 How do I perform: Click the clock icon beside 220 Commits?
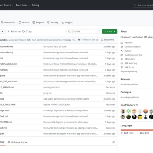pos(102,40)
